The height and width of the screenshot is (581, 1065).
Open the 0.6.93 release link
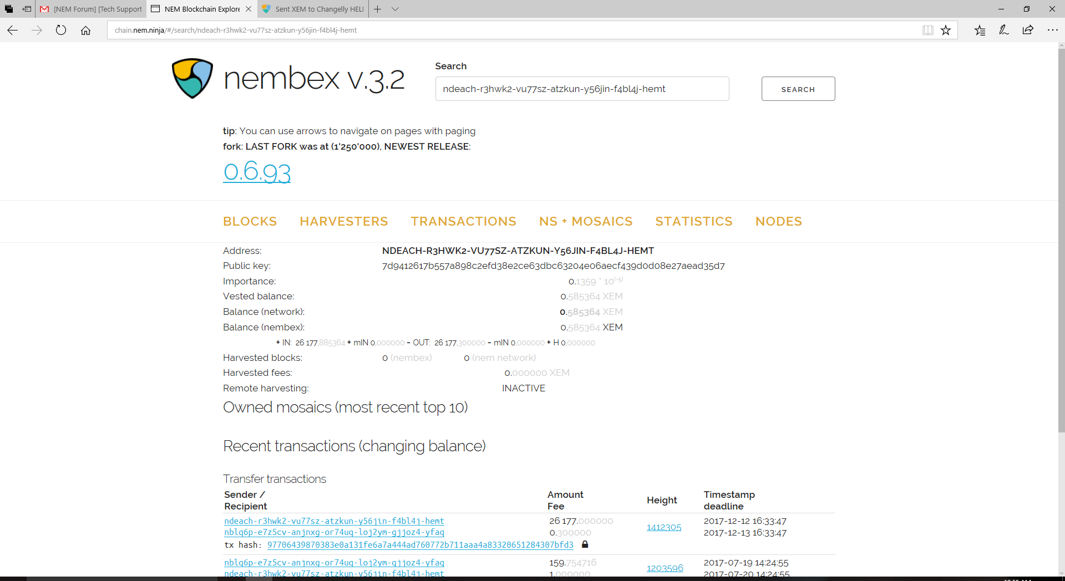(x=257, y=171)
